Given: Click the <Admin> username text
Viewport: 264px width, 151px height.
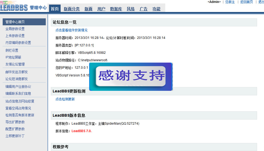Looking at the screenshot, I should coord(214,2).
